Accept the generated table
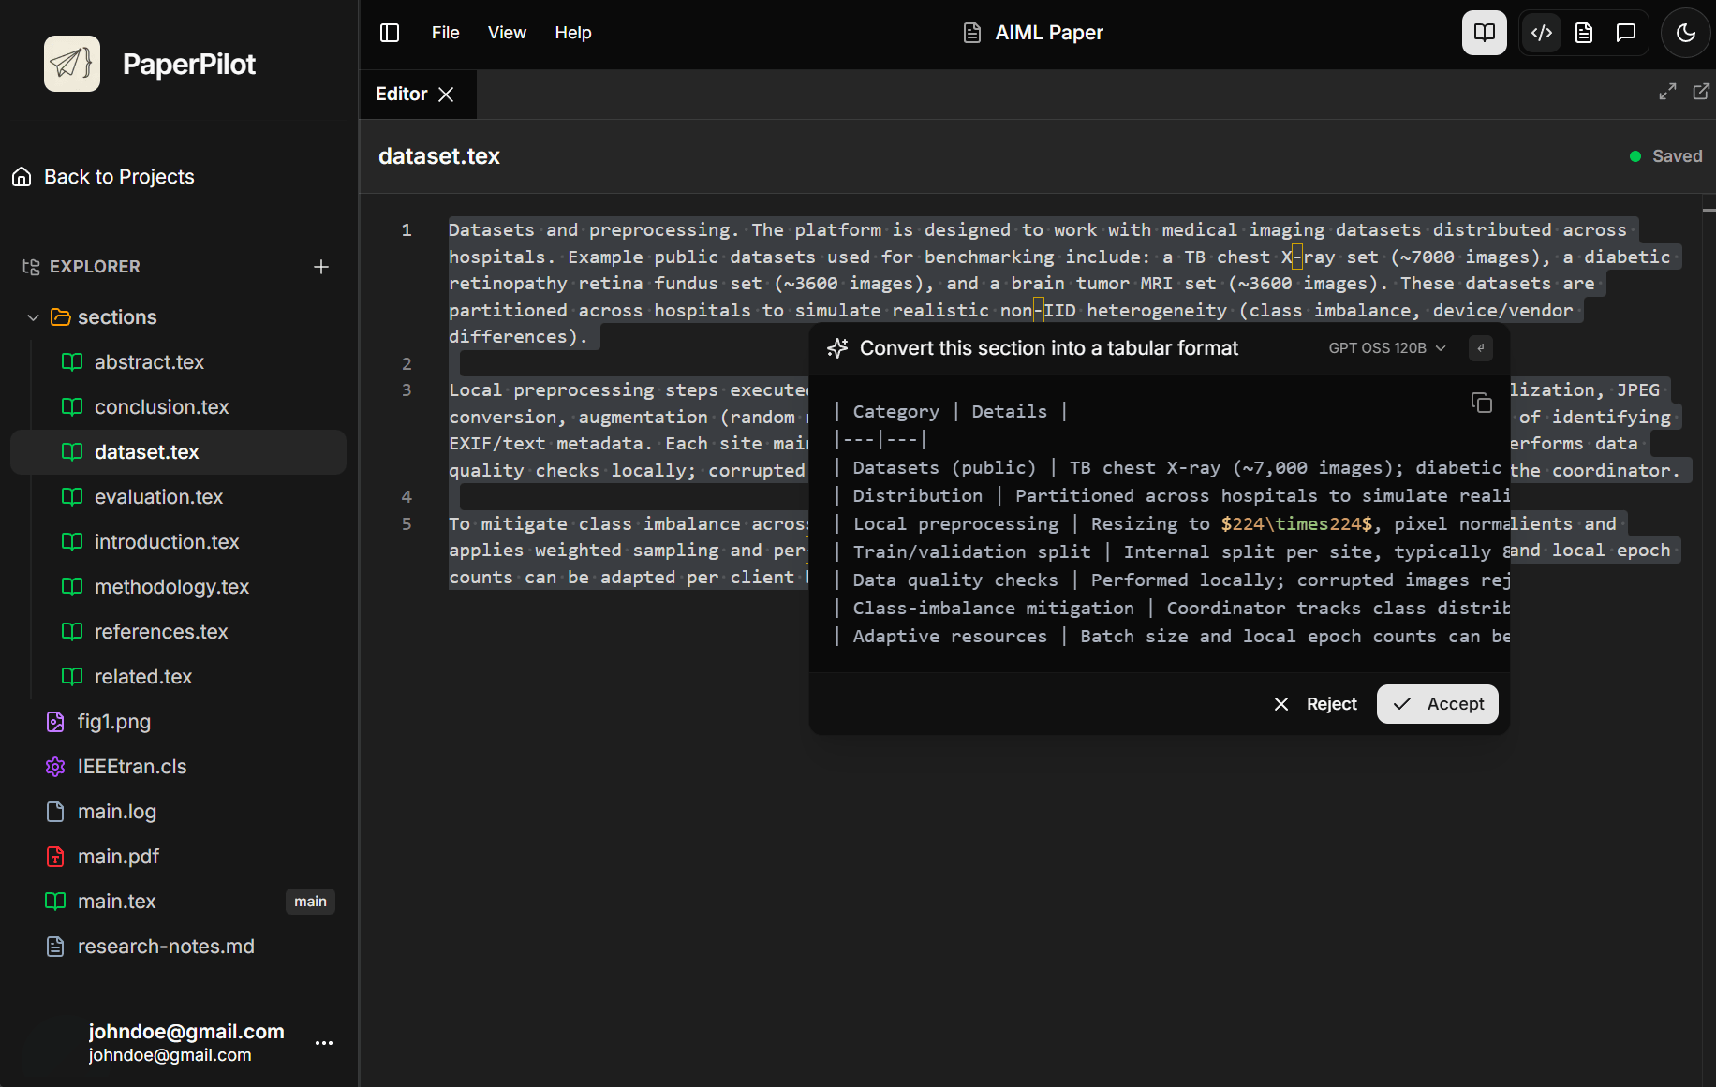This screenshot has height=1087, width=1716. click(1437, 703)
